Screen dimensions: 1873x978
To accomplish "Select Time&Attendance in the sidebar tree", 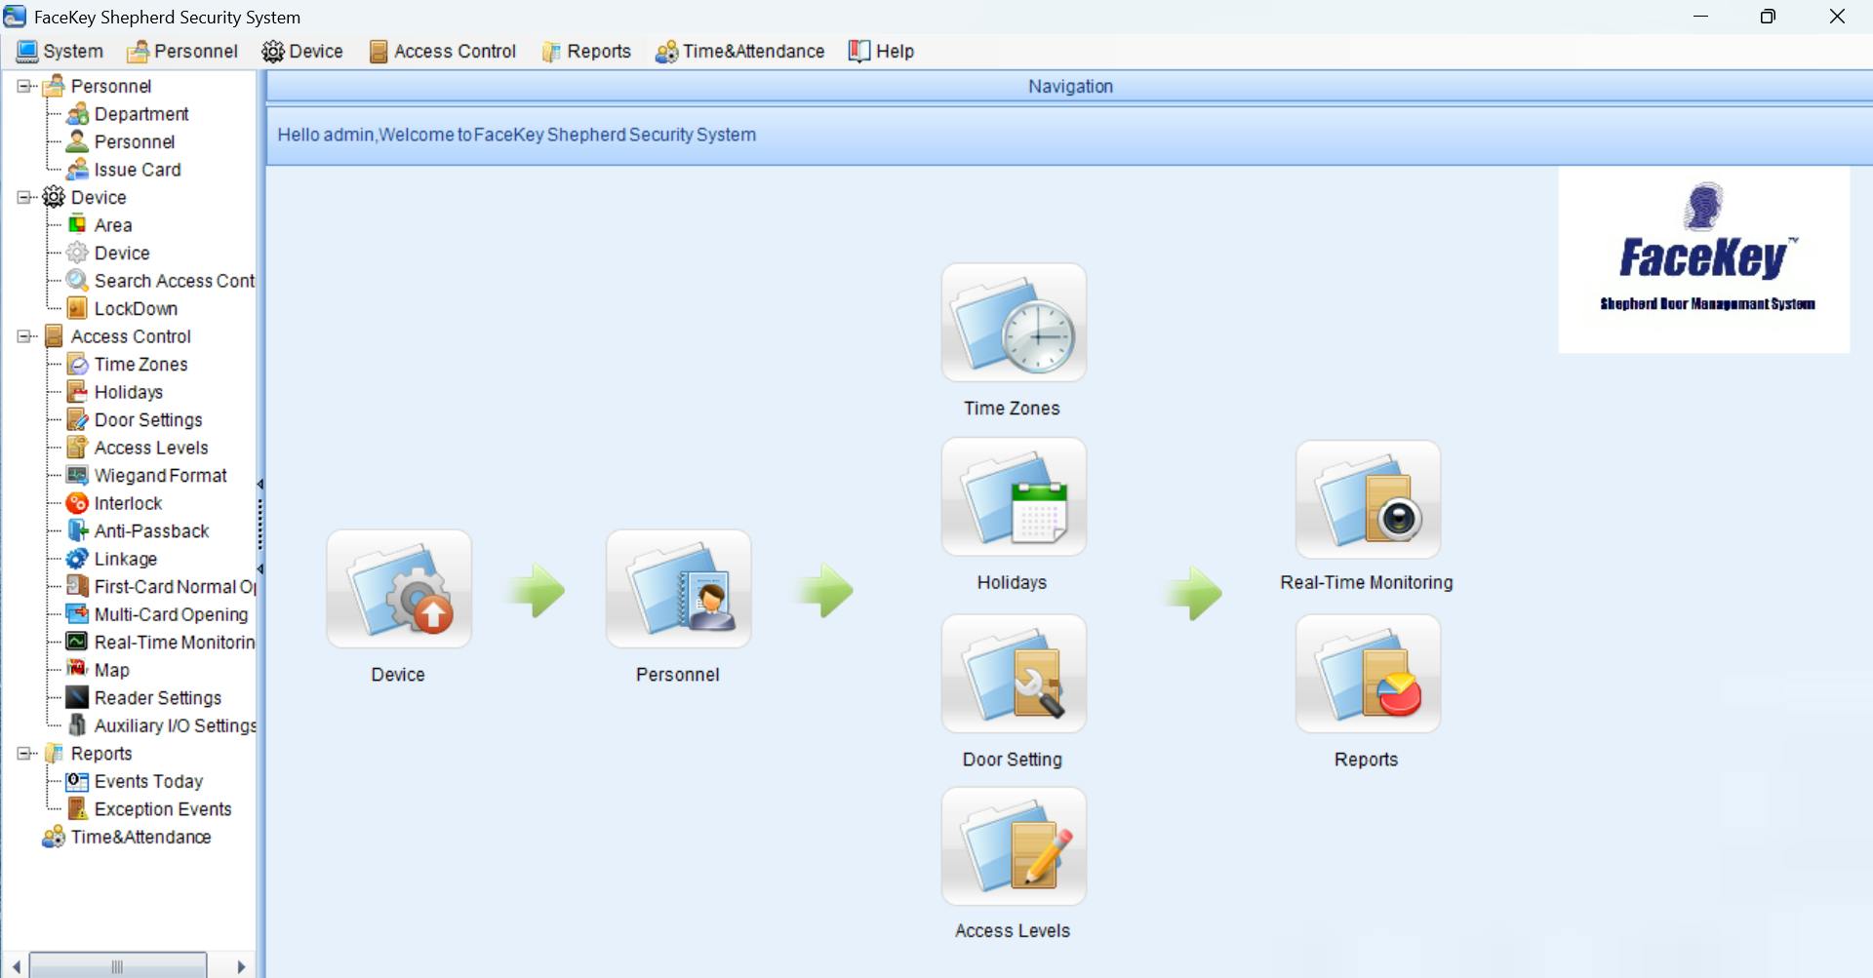I will coord(140,838).
